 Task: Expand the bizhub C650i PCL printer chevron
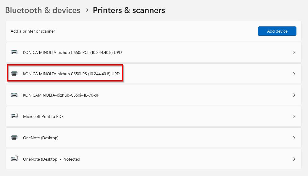[x=294, y=52]
